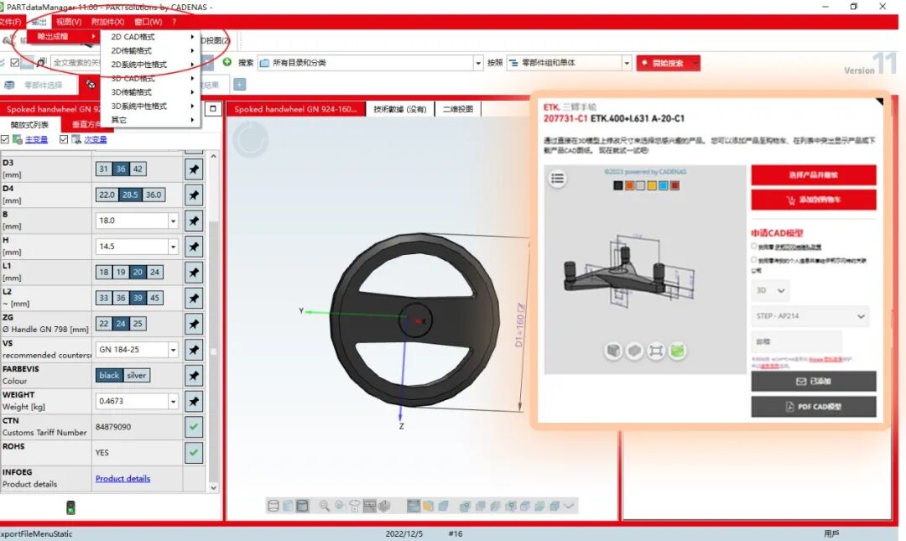Screen dimensions: 906x541
Task: Select wireframe cylinder display mode icon
Action: 273,506
